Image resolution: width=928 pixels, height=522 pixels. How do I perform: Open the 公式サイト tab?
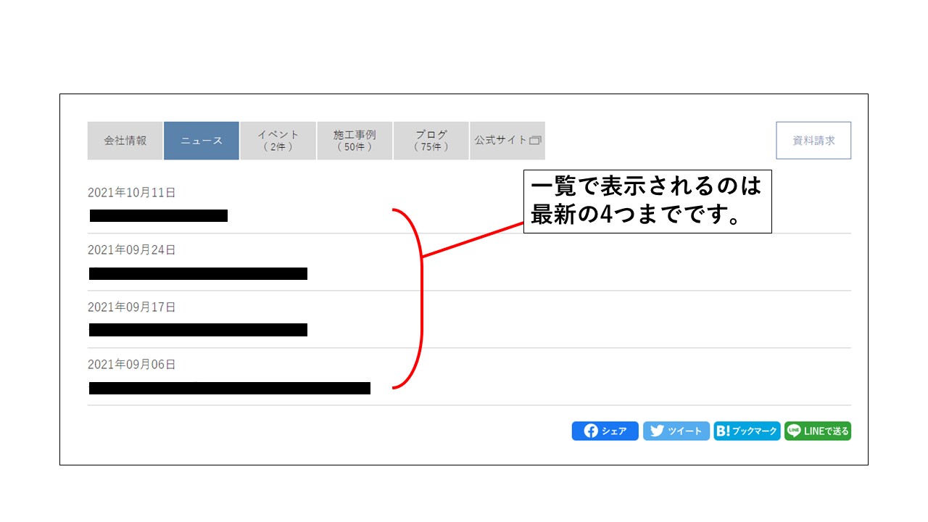click(500, 141)
